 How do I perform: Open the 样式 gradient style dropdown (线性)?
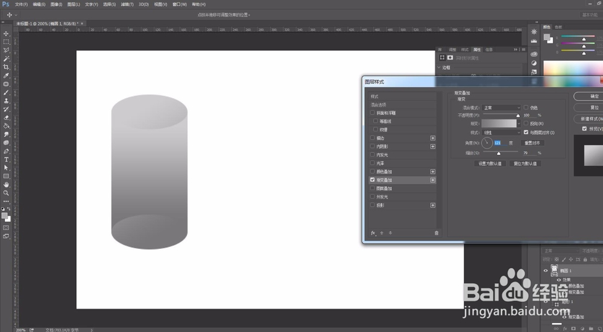pos(502,133)
